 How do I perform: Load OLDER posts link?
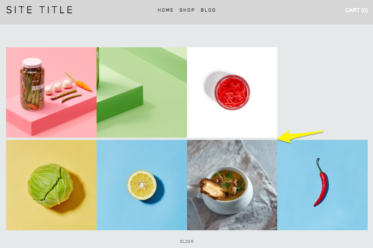(x=187, y=241)
